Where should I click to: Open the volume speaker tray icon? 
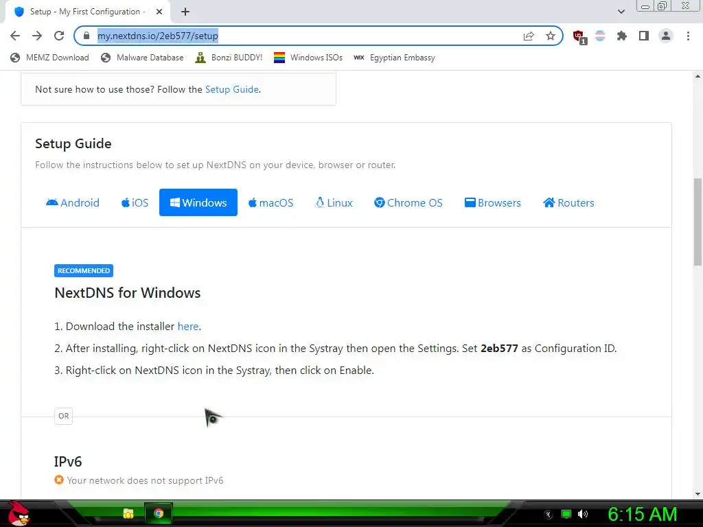[583, 514]
